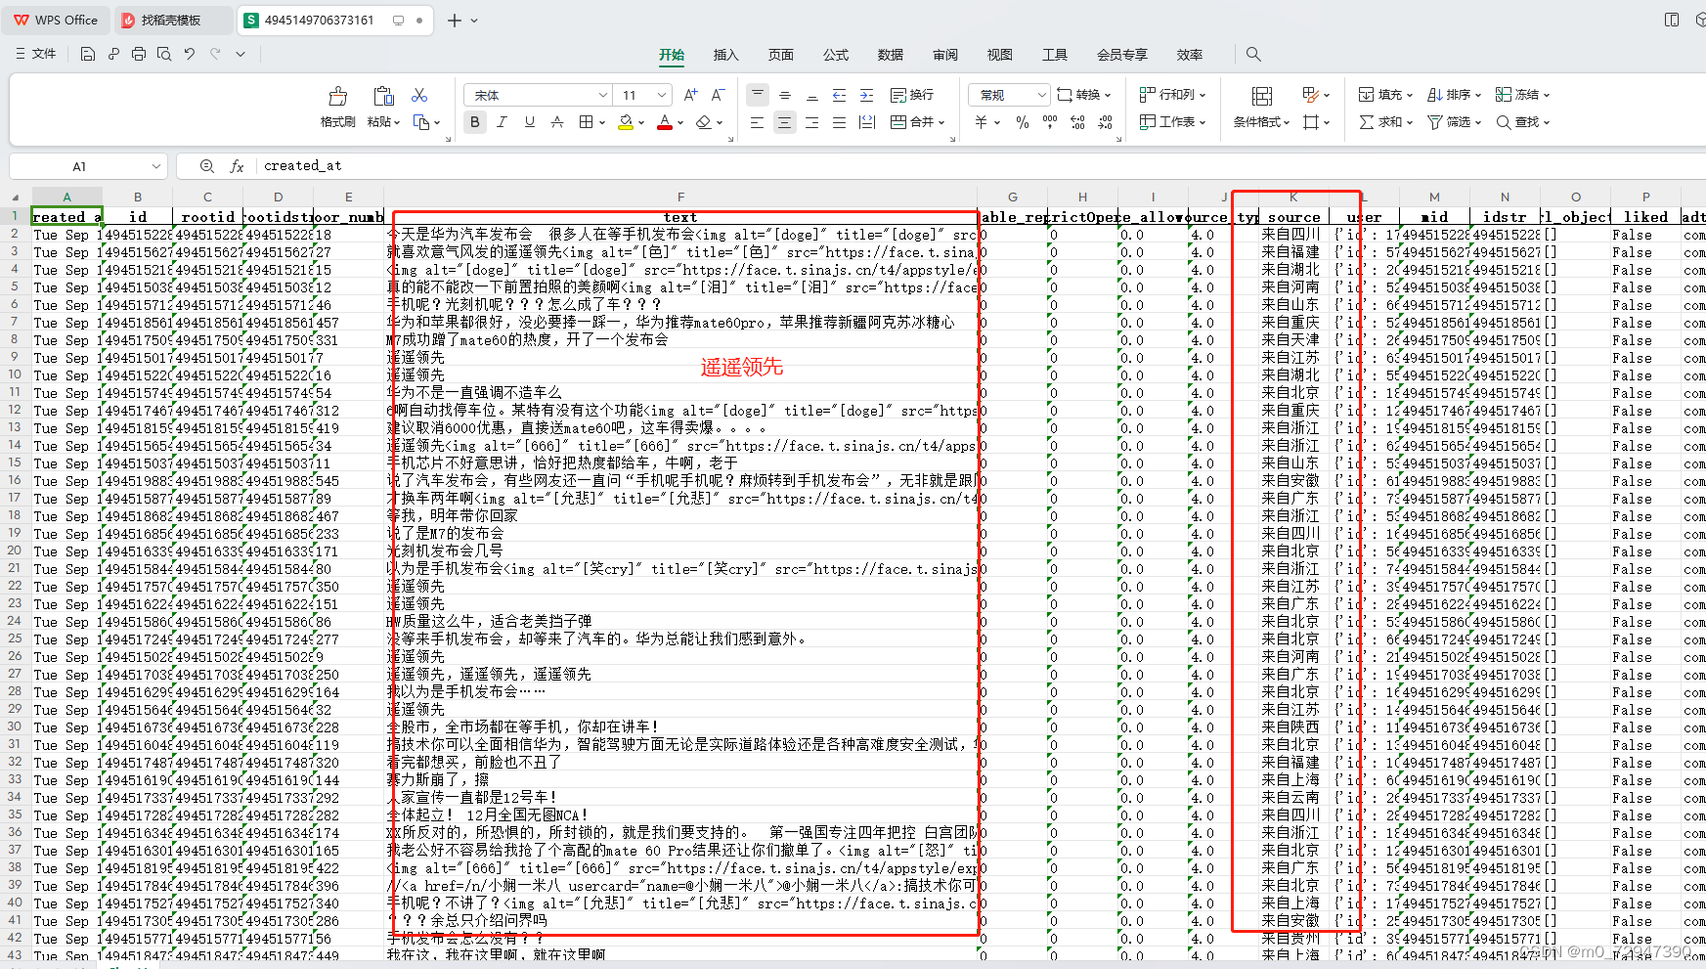Viewport: 1706px width, 969px height.
Task: Click the Percent style icon
Action: click(x=1023, y=122)
